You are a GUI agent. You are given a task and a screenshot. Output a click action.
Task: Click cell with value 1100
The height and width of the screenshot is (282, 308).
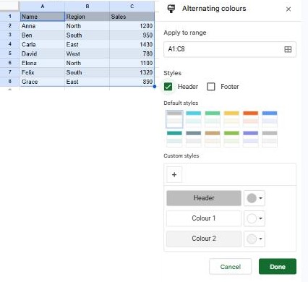click(x=132, y=63)
